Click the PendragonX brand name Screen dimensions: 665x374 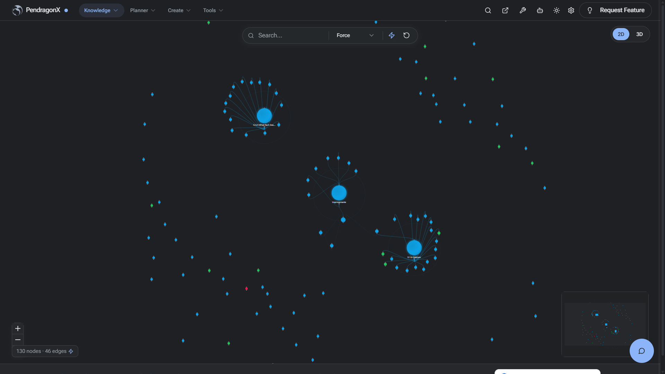tap(43, 10)
